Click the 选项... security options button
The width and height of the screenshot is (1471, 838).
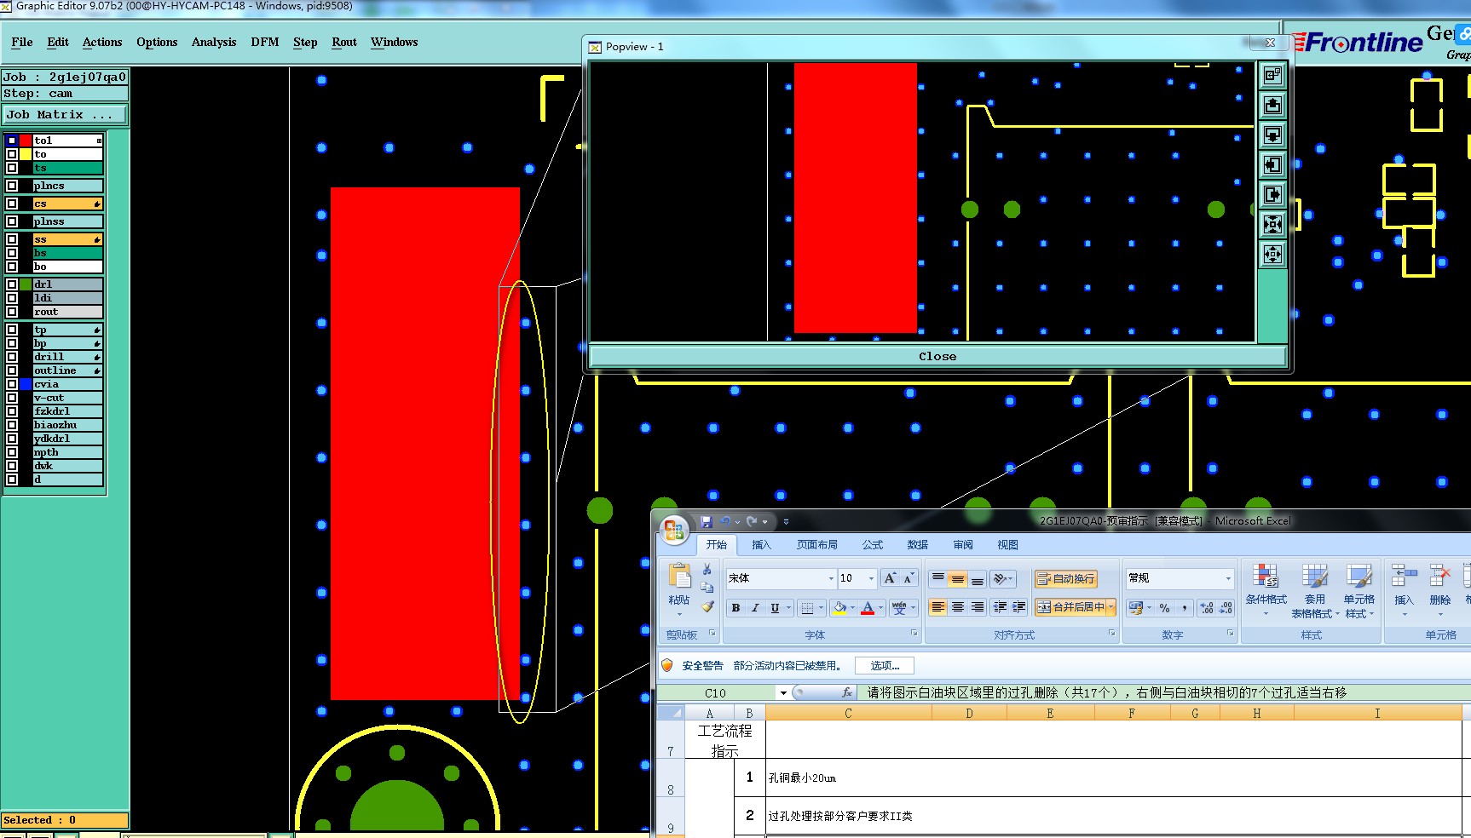[885, 666]
